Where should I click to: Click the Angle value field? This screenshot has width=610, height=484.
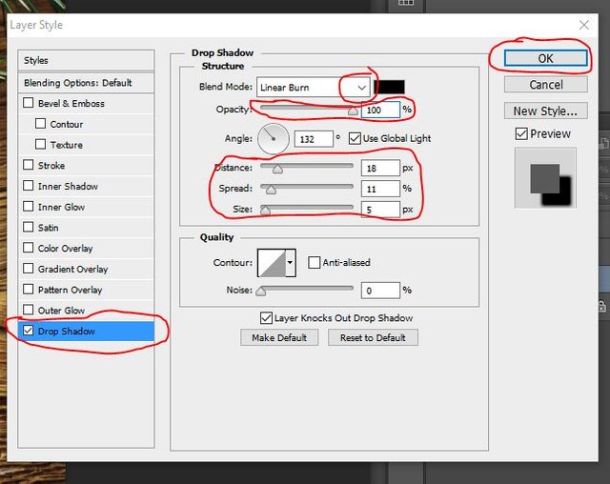tap(314, 139)
